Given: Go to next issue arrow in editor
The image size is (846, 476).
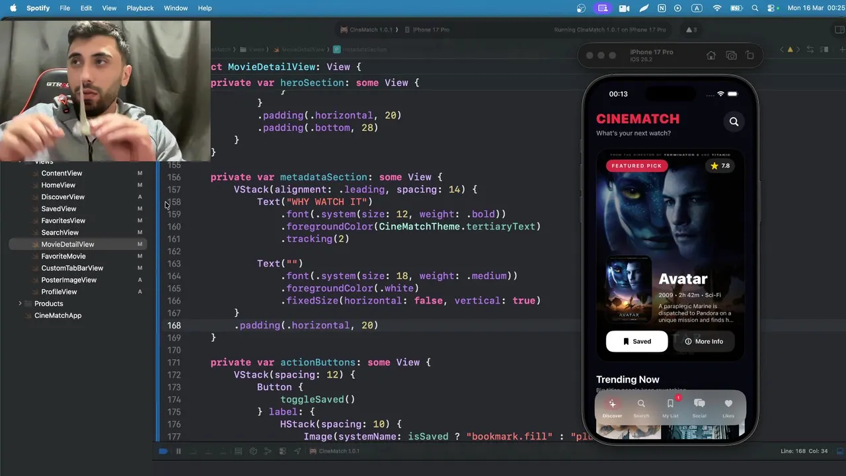Looking at the screenshot, I should coord(800,50).
